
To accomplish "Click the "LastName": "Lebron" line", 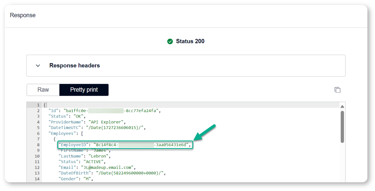I will pos(85,156).
